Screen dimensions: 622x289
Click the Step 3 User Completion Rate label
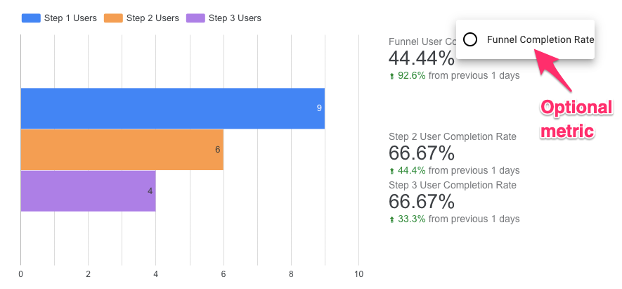tap(452, 185)
